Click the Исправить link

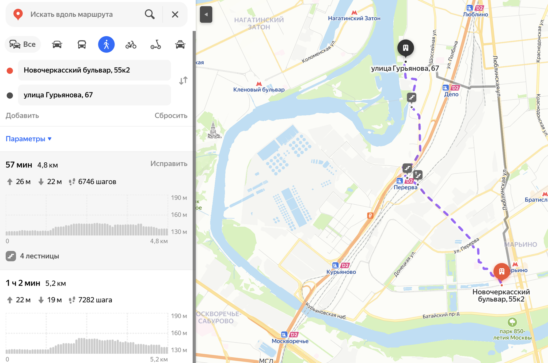point(169,163)
